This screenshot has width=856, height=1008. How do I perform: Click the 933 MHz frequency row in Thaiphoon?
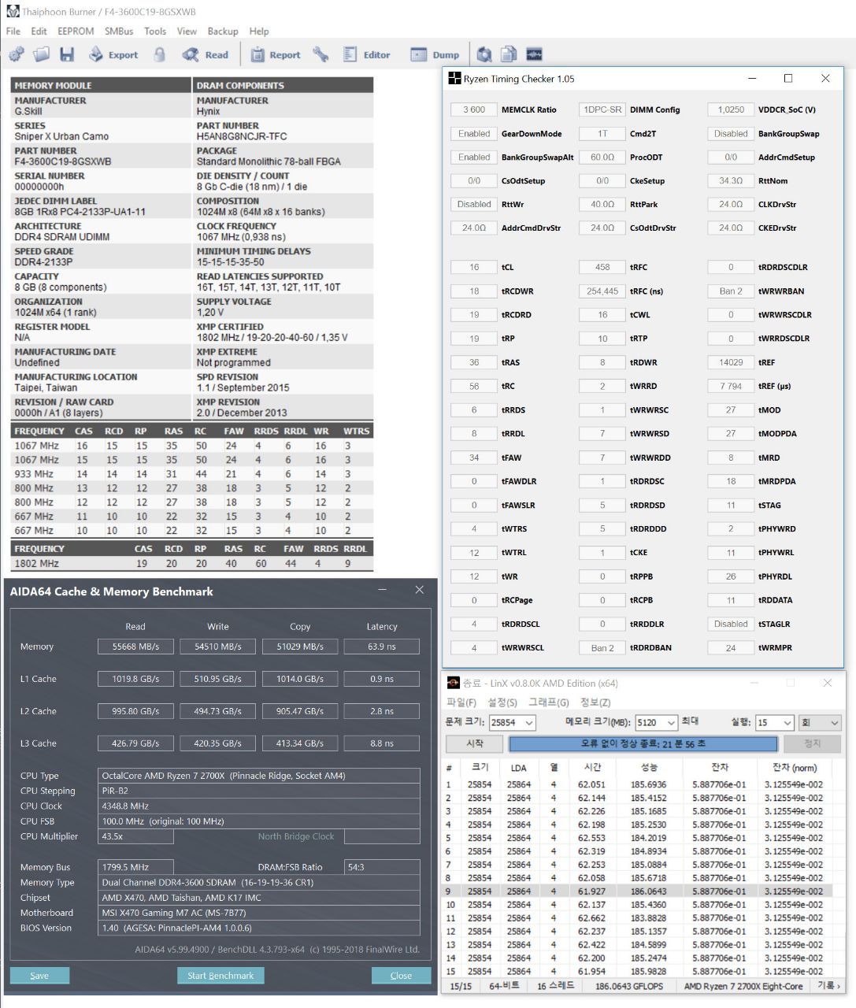pos(191,474)
